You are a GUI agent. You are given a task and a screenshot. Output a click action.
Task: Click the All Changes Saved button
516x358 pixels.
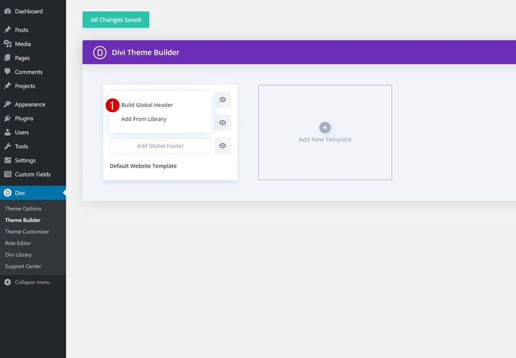click(116, 20)
